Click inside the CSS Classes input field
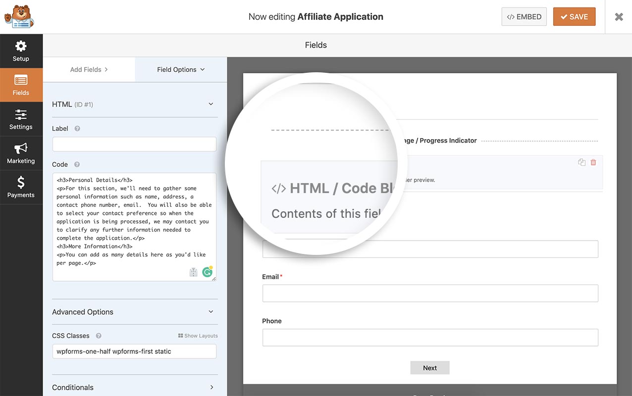 [134, 351]
